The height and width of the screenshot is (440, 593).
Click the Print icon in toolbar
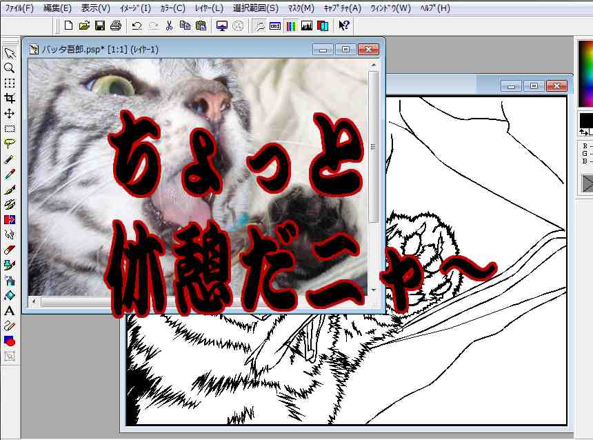115,26
